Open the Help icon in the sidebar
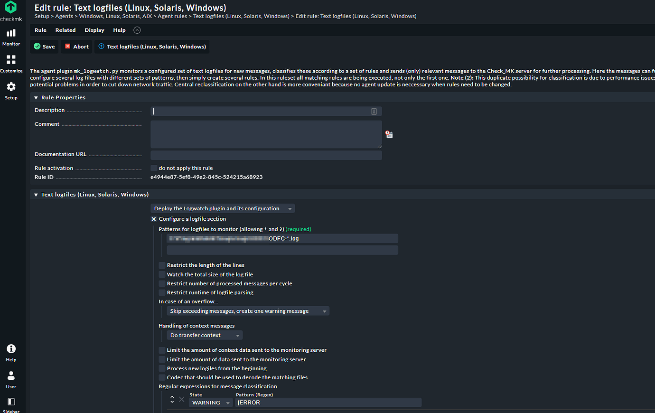This screenshot has height=413, width=655. coord(11,349)
